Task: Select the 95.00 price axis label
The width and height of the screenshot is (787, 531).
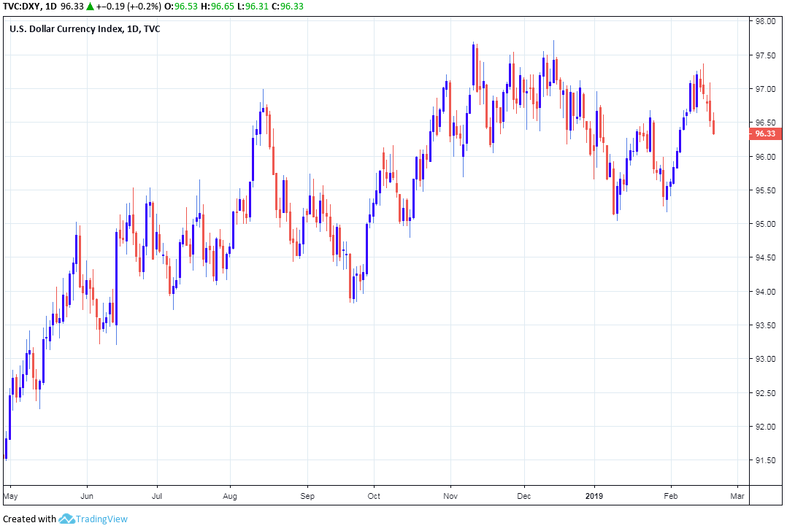Action: [765, 224]
